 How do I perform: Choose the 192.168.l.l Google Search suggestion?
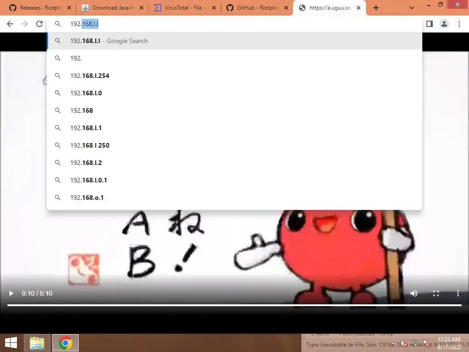234,41
